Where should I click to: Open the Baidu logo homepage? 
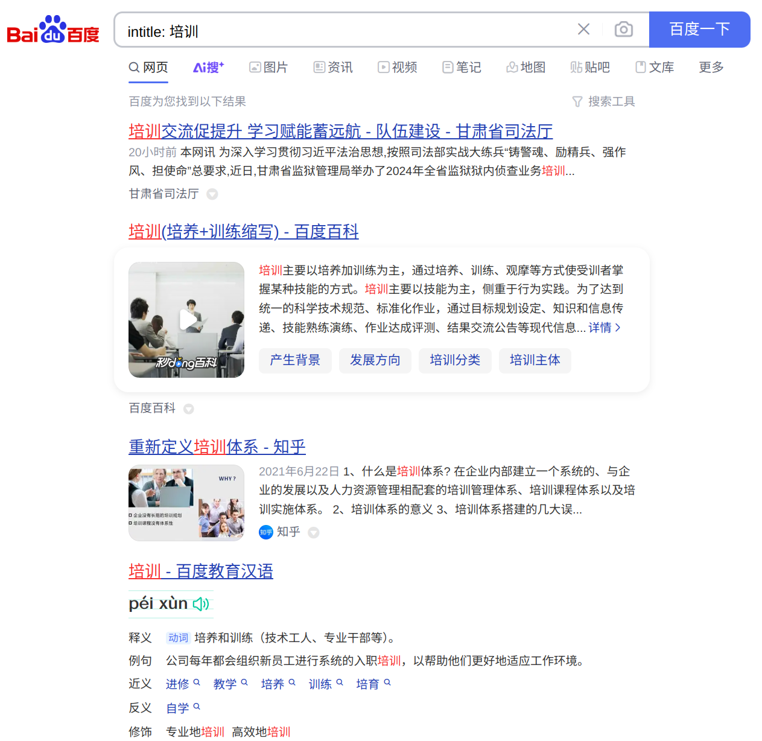tap(53, 30)
